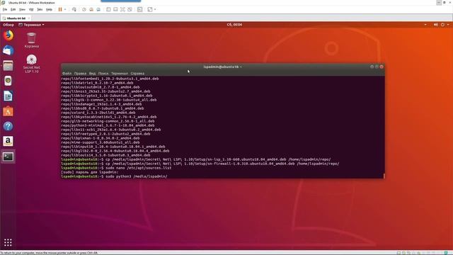Open the VMware Help menu
This screenshot has height=255, width=453.
(49, 9)
